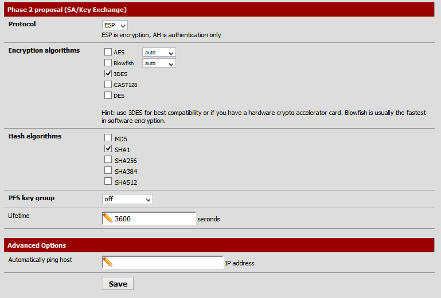Click the seconds unit label

209,219
